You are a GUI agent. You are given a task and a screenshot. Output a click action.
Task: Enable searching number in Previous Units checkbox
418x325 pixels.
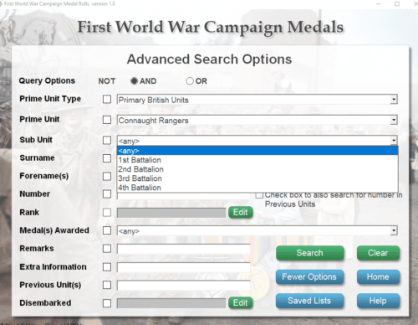[259, 195]
